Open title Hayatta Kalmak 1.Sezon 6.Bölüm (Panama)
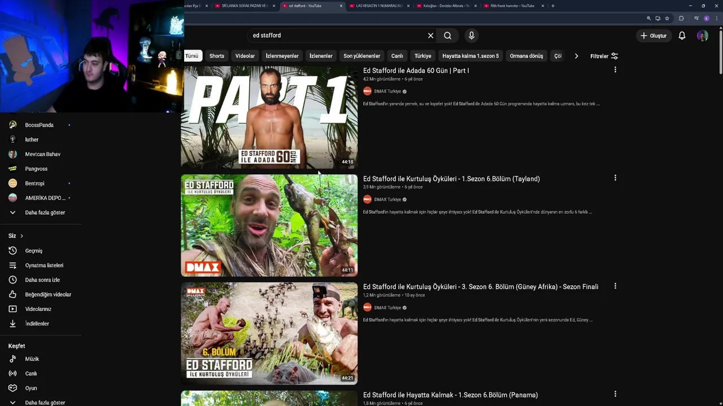 [x=450, y=395]
